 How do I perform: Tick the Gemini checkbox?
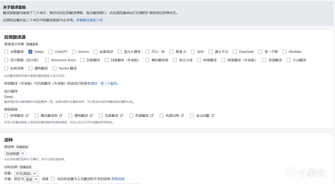(74, 52)
